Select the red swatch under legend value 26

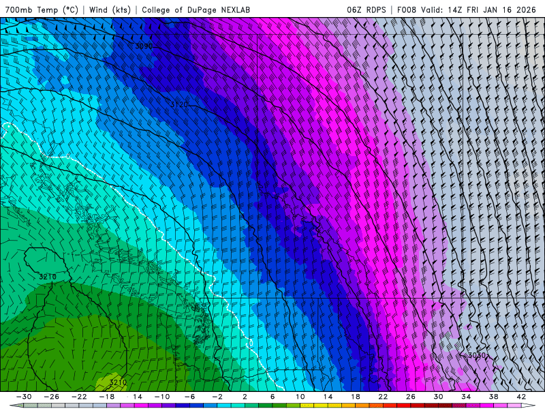coord(418,406)
